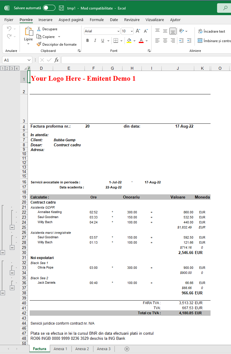This screenshot has width=231, height=354.
Task: Open the Arial font name dropdown
Action: pyautogui.click(x=118, y=31)
